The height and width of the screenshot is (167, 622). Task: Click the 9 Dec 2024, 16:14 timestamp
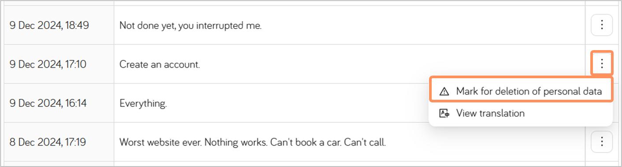coord(48,103)
